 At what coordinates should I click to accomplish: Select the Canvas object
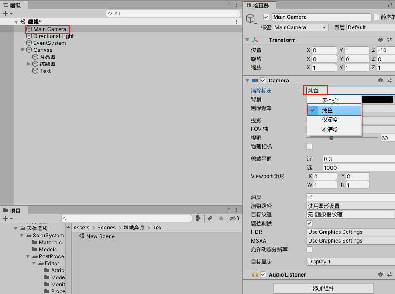click(x=43, y=50)
